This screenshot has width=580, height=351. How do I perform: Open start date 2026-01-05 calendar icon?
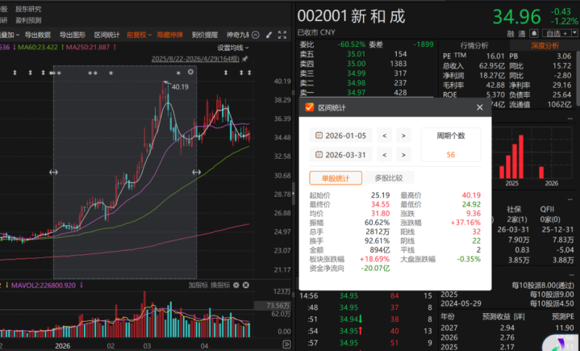tap(319, 136)
